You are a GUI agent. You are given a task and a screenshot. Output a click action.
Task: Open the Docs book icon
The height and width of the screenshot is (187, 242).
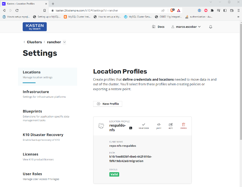click(x=154, y=27)
